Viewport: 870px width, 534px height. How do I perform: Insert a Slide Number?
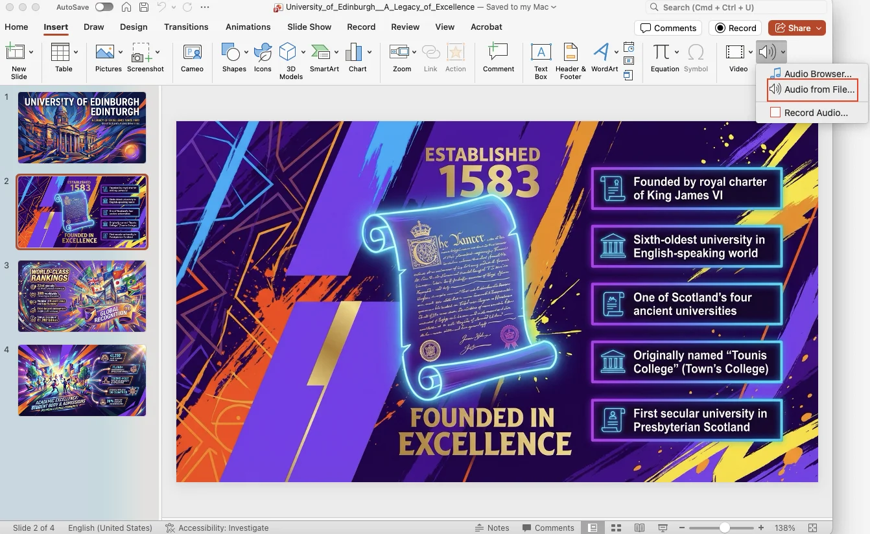629,60
